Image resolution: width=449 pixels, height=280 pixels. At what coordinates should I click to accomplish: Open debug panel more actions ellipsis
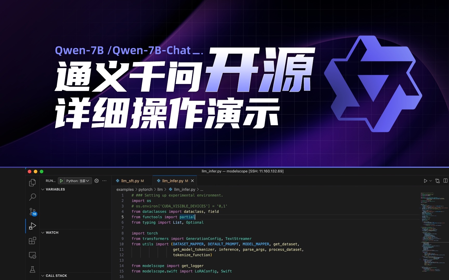104,181
